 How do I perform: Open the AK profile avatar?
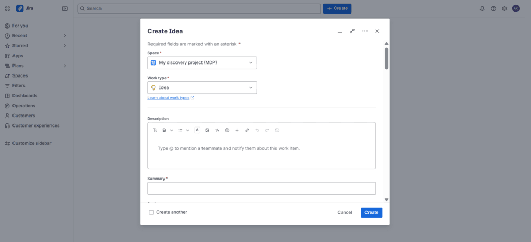tap(516, 9)
